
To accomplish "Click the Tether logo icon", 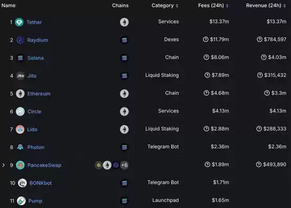I will [x=19, y=22].
